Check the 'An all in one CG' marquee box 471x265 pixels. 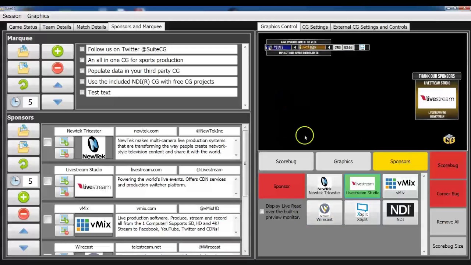point(82,60)
